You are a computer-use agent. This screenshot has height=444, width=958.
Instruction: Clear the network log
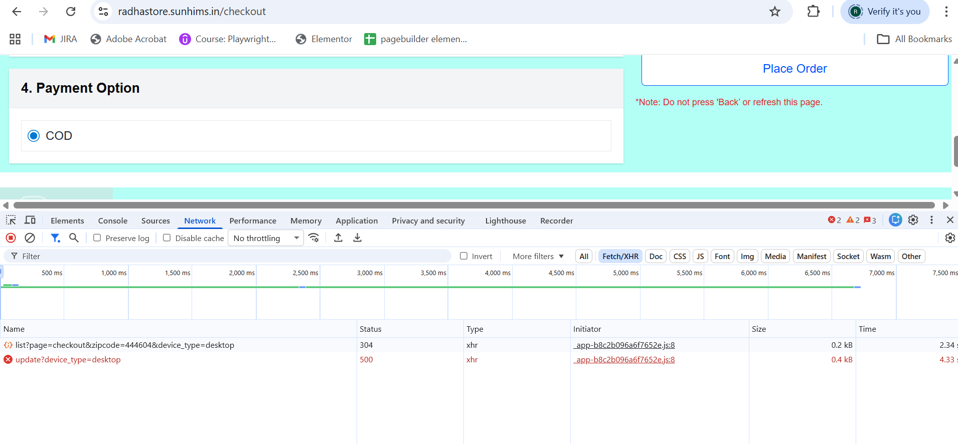30,238
